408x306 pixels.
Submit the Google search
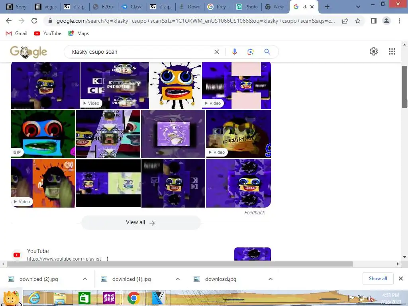pos(267,52)
